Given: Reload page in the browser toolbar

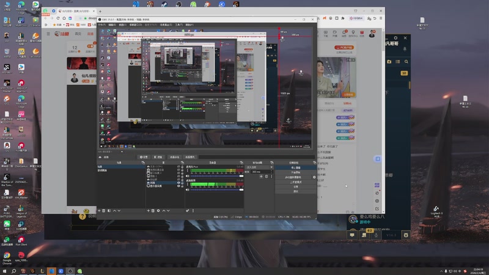Looking at the screenshot, I should (x=58, y=18).
